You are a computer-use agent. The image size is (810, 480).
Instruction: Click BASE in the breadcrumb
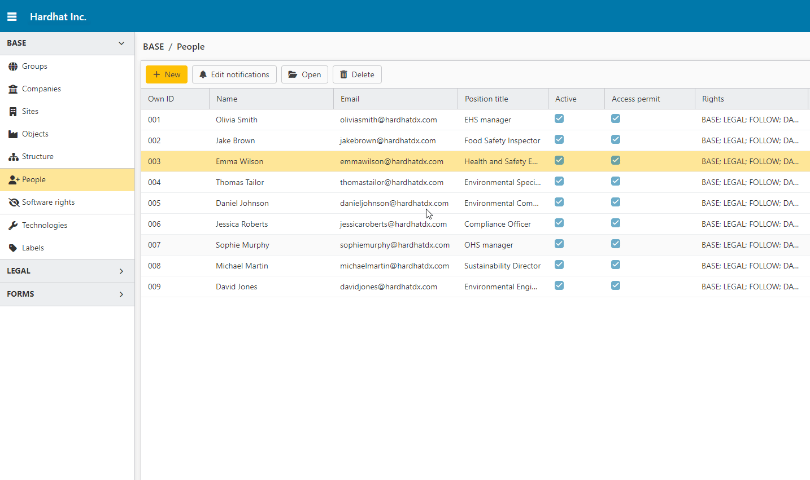tap(154, 47)
